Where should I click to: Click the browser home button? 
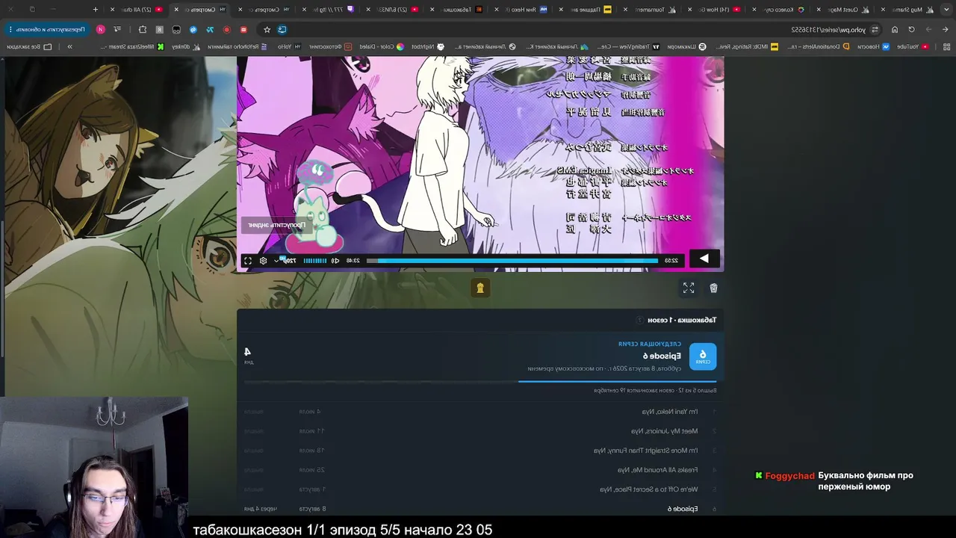[895, 30]
